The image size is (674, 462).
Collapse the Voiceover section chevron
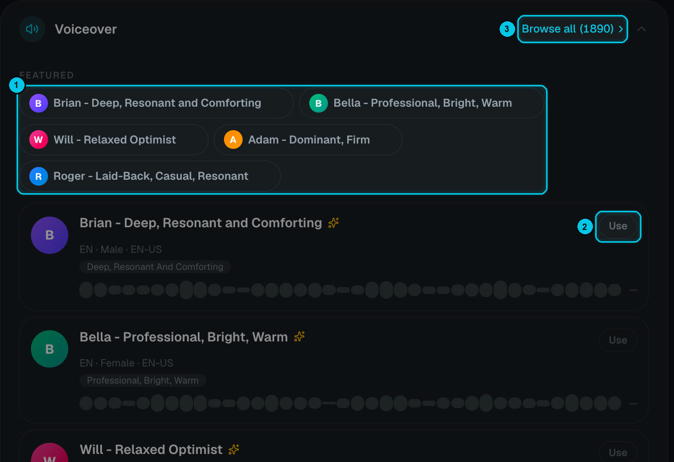coord(641,29)
